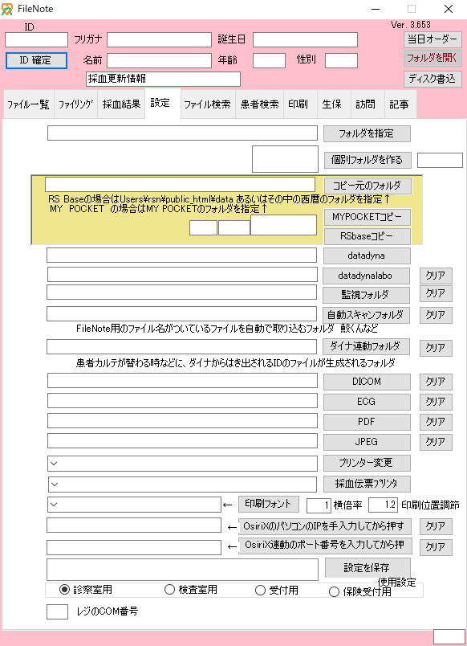Clear the datadynalabo folder path

[x=436, y=276]
